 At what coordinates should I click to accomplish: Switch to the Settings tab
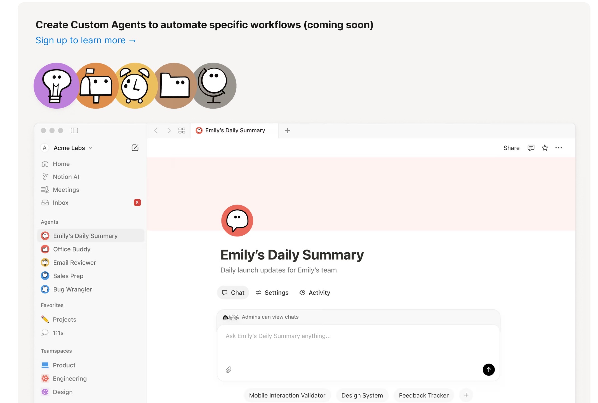(272, 293)
